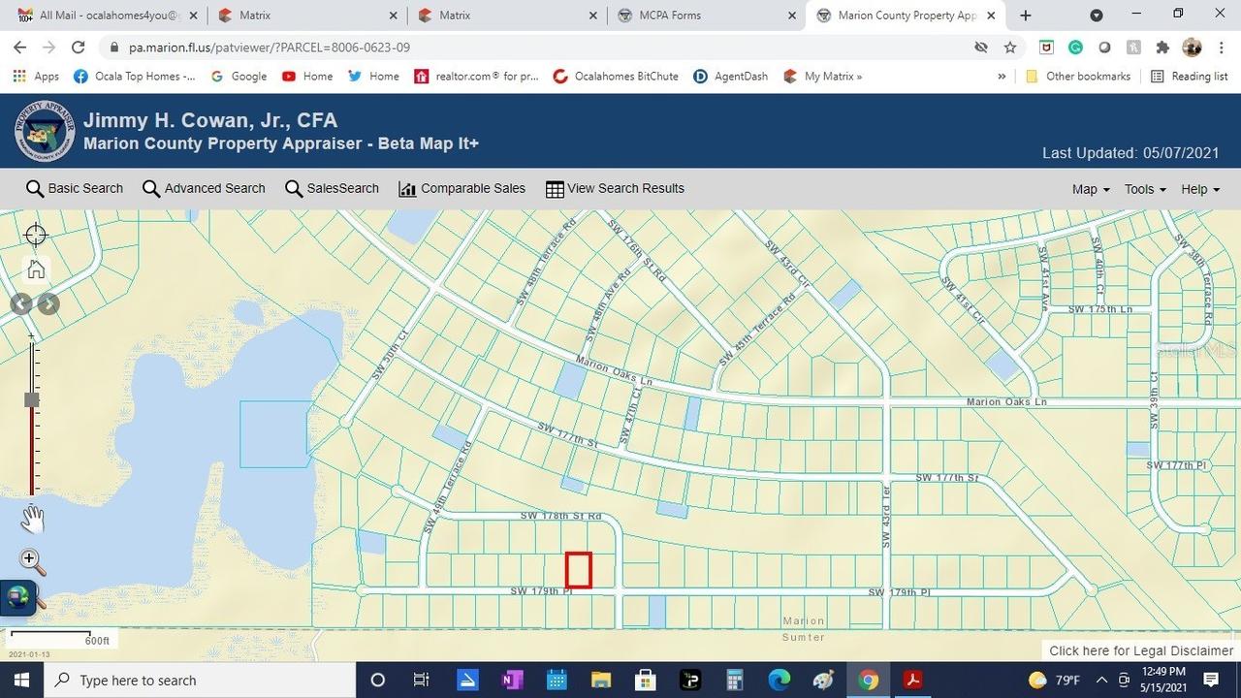Click the zoom slider handle
The height and width of the screenshot is (698, 1241).
(32, 399)
